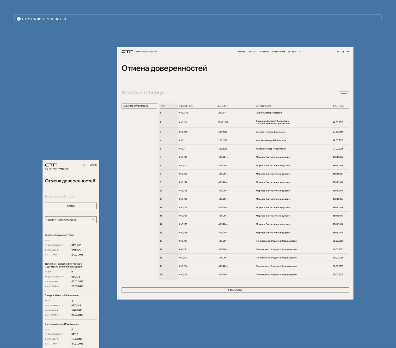Image resolution: width=396 pixels, height=348 pixels.
Task: Click the cell 01/Д-193 in the table
Action: (x=183, y=258)
